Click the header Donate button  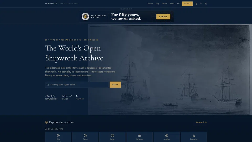coord(187,4)
